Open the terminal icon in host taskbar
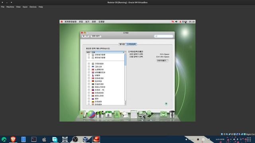Screen dimensions: 255x143 click(34, 139)
